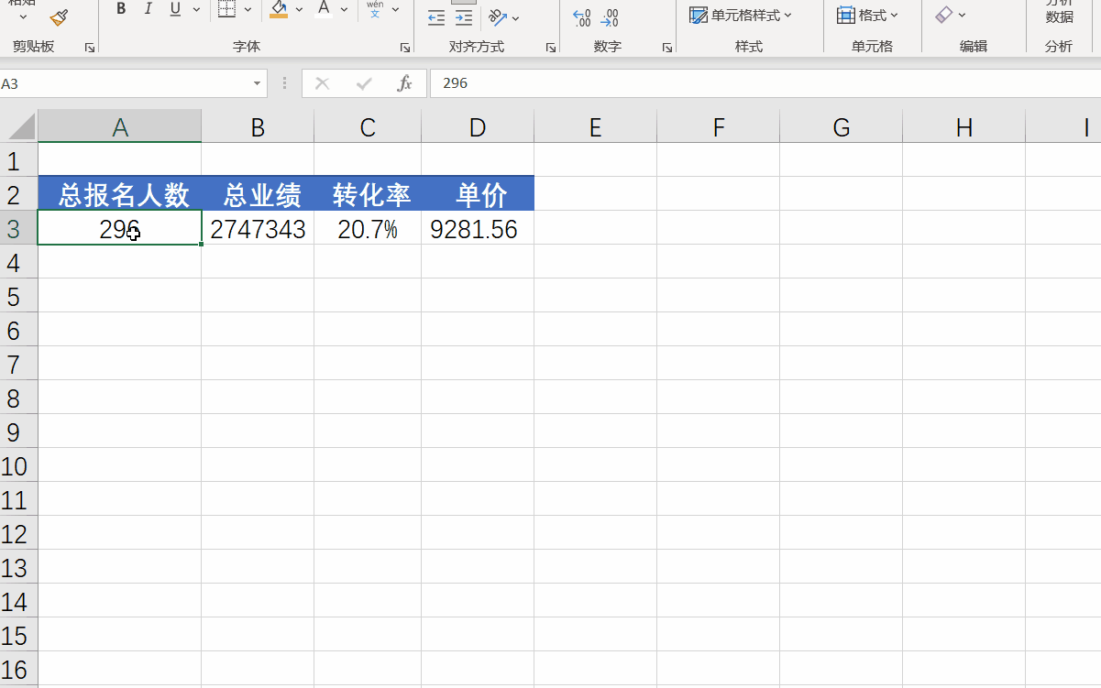Click the 转化率 header cell
This screenshot has height=688, width=1101.
click(x=368, y=194)
